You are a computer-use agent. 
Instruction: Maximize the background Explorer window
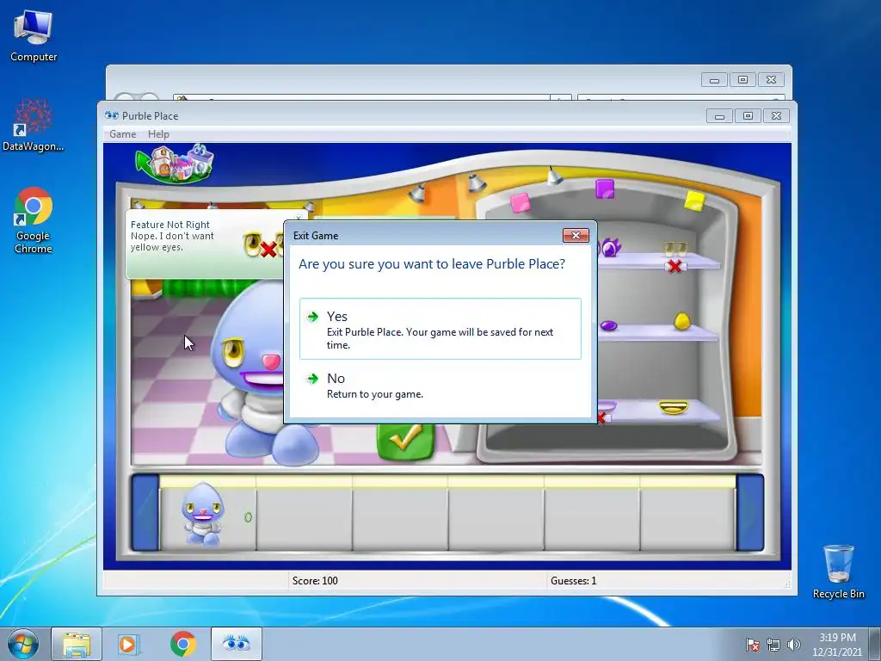click(742, 80)
